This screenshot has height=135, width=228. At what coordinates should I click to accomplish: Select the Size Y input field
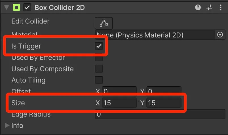(x=164, y=103)
